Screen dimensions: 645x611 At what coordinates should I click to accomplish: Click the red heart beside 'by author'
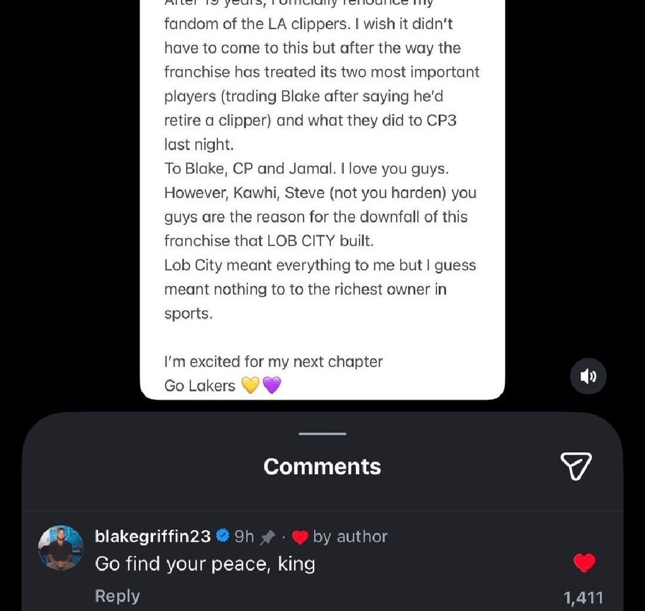tap(301, 536)
